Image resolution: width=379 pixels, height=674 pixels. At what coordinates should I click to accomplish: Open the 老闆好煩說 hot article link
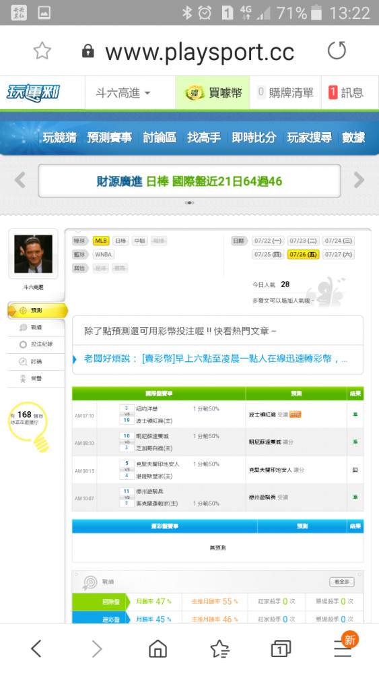pos(215,359)
